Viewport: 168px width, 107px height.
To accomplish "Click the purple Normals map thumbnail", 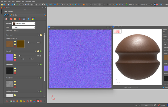I will (x=10, y=57).
